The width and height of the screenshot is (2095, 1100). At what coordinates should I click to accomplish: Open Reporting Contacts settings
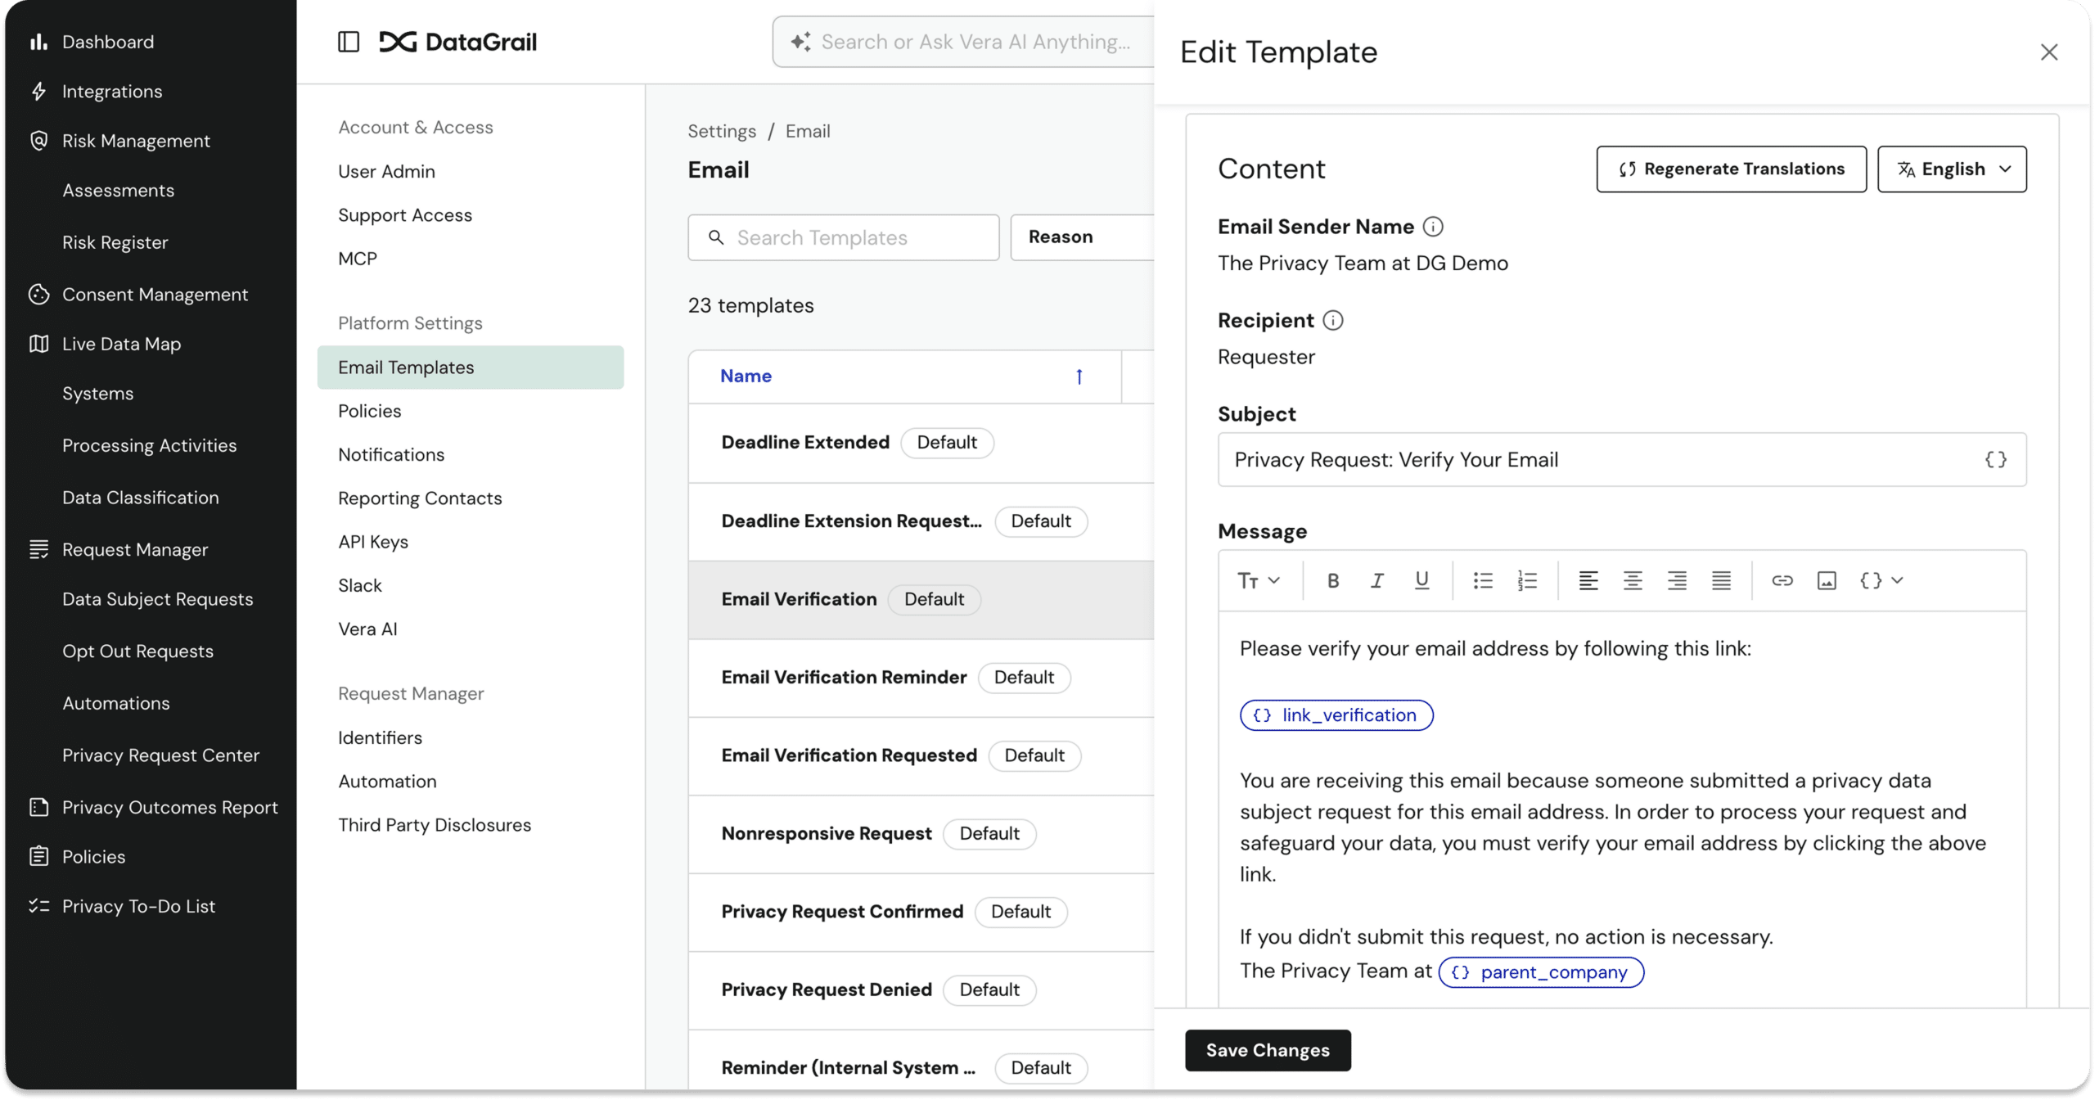420,498
